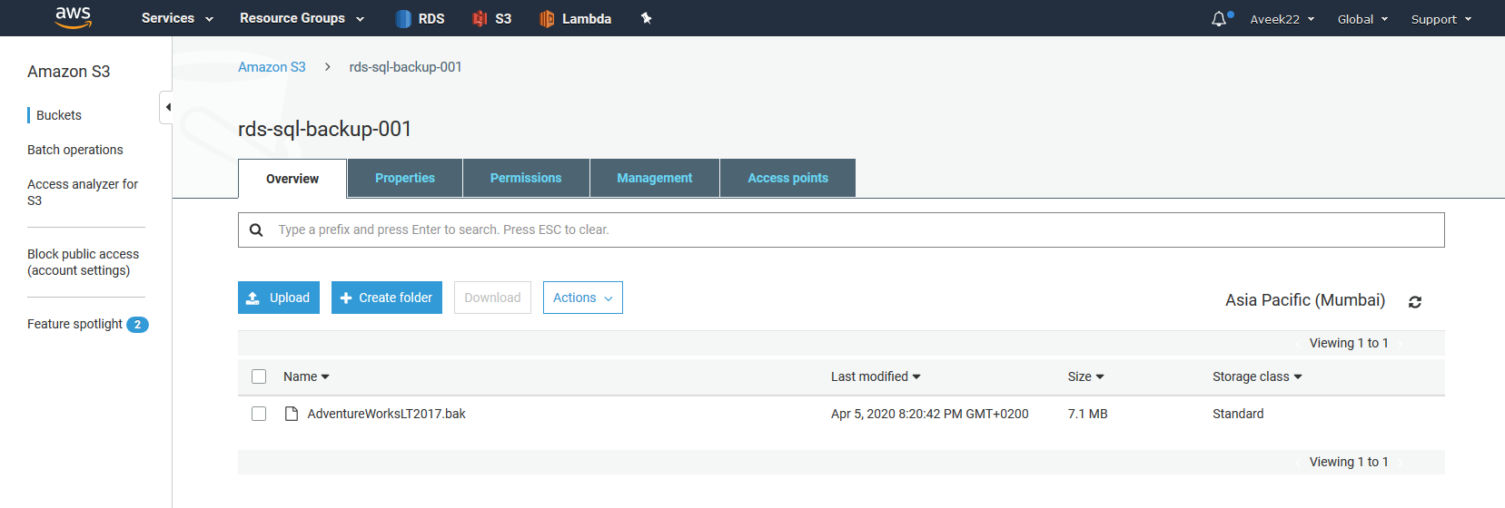
Task: Click rds-sql-backup-001 in the breadcrumb
Action: click(x=406, y=67)
